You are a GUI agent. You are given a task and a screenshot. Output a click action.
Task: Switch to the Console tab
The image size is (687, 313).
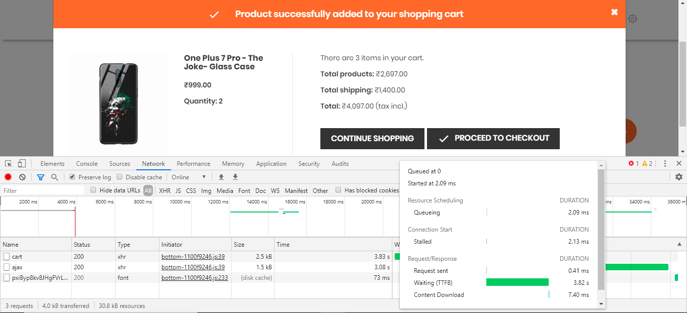coord(87,164)
